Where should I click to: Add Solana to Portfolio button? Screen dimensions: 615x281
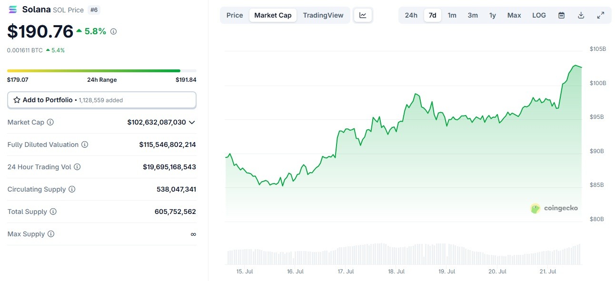pos(102,100)
